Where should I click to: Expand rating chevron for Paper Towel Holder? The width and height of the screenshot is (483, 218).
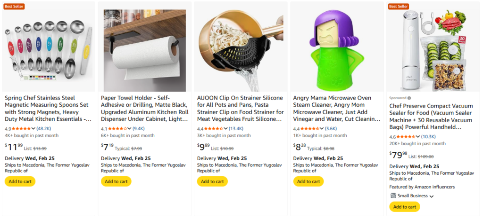point(130,129)
